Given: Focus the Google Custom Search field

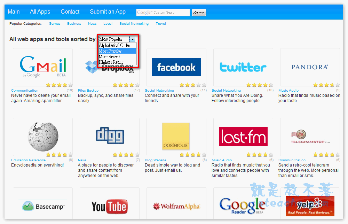Looking at the screenshot, I should coord(163,13).
